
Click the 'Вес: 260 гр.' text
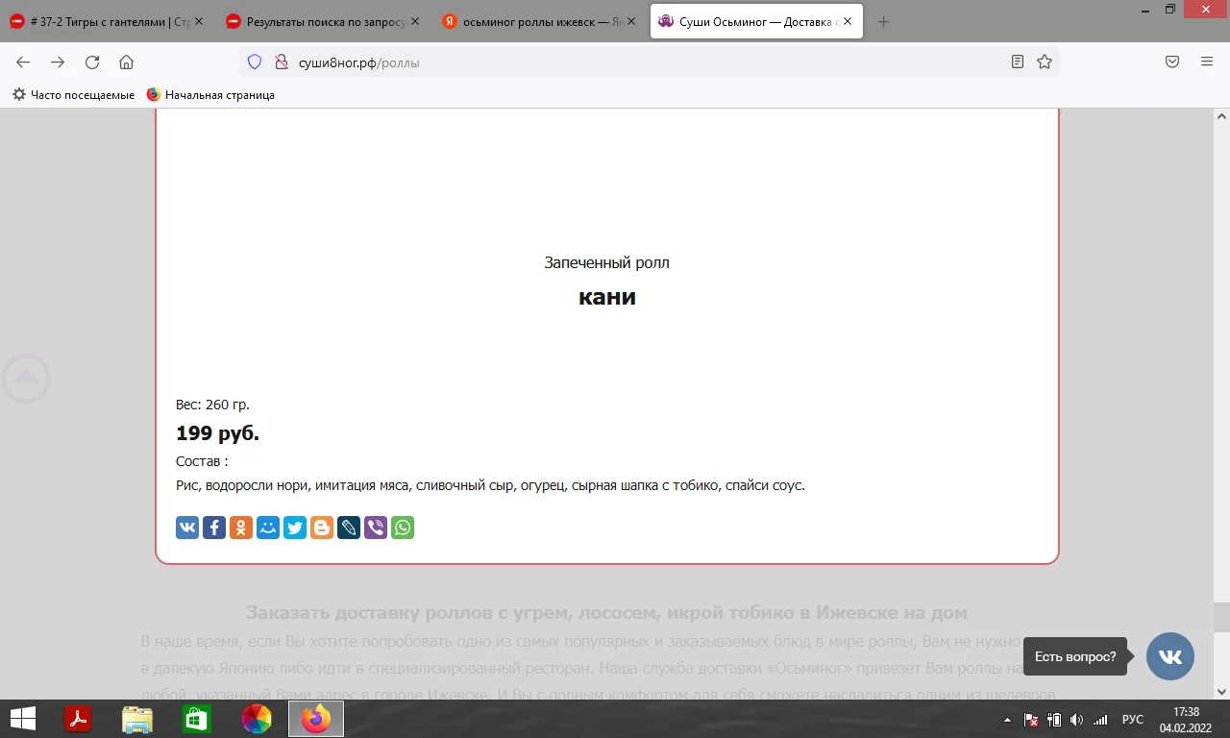click(212, 405)
